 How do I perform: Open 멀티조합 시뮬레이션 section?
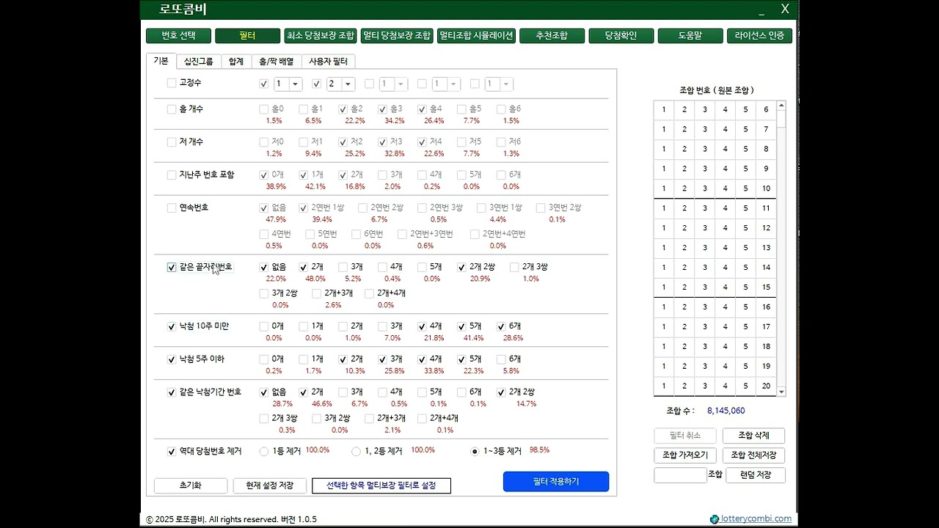coord(476,36)
